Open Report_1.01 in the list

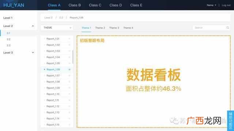53,39
